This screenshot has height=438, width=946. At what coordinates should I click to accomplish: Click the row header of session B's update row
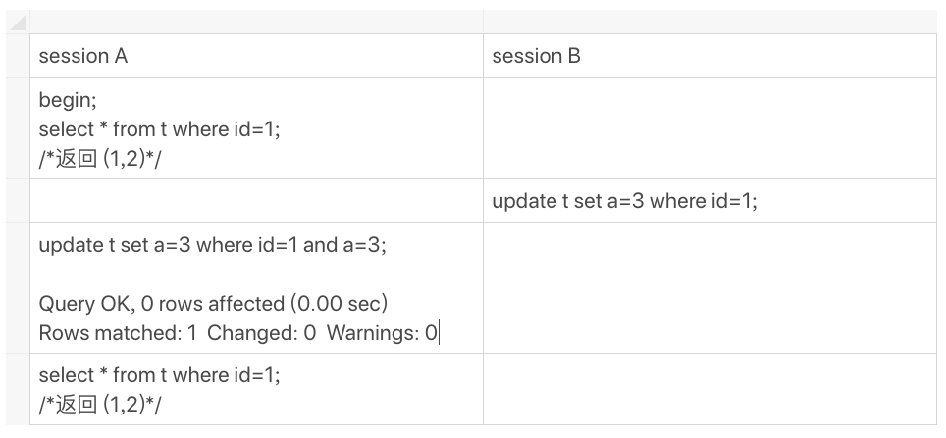tap(18, 201)
